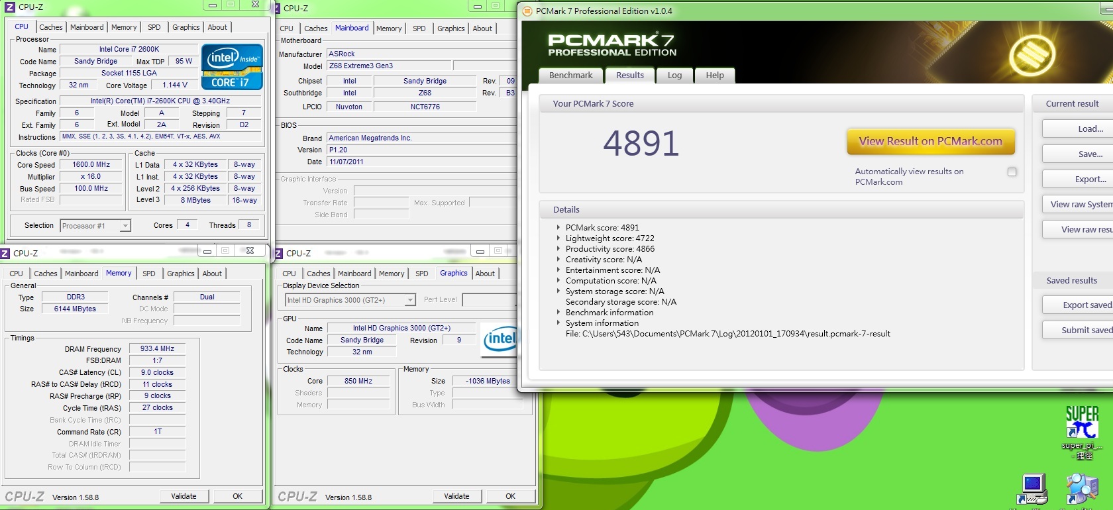Click the 4891 PCMark score number

tap(641, 143)
